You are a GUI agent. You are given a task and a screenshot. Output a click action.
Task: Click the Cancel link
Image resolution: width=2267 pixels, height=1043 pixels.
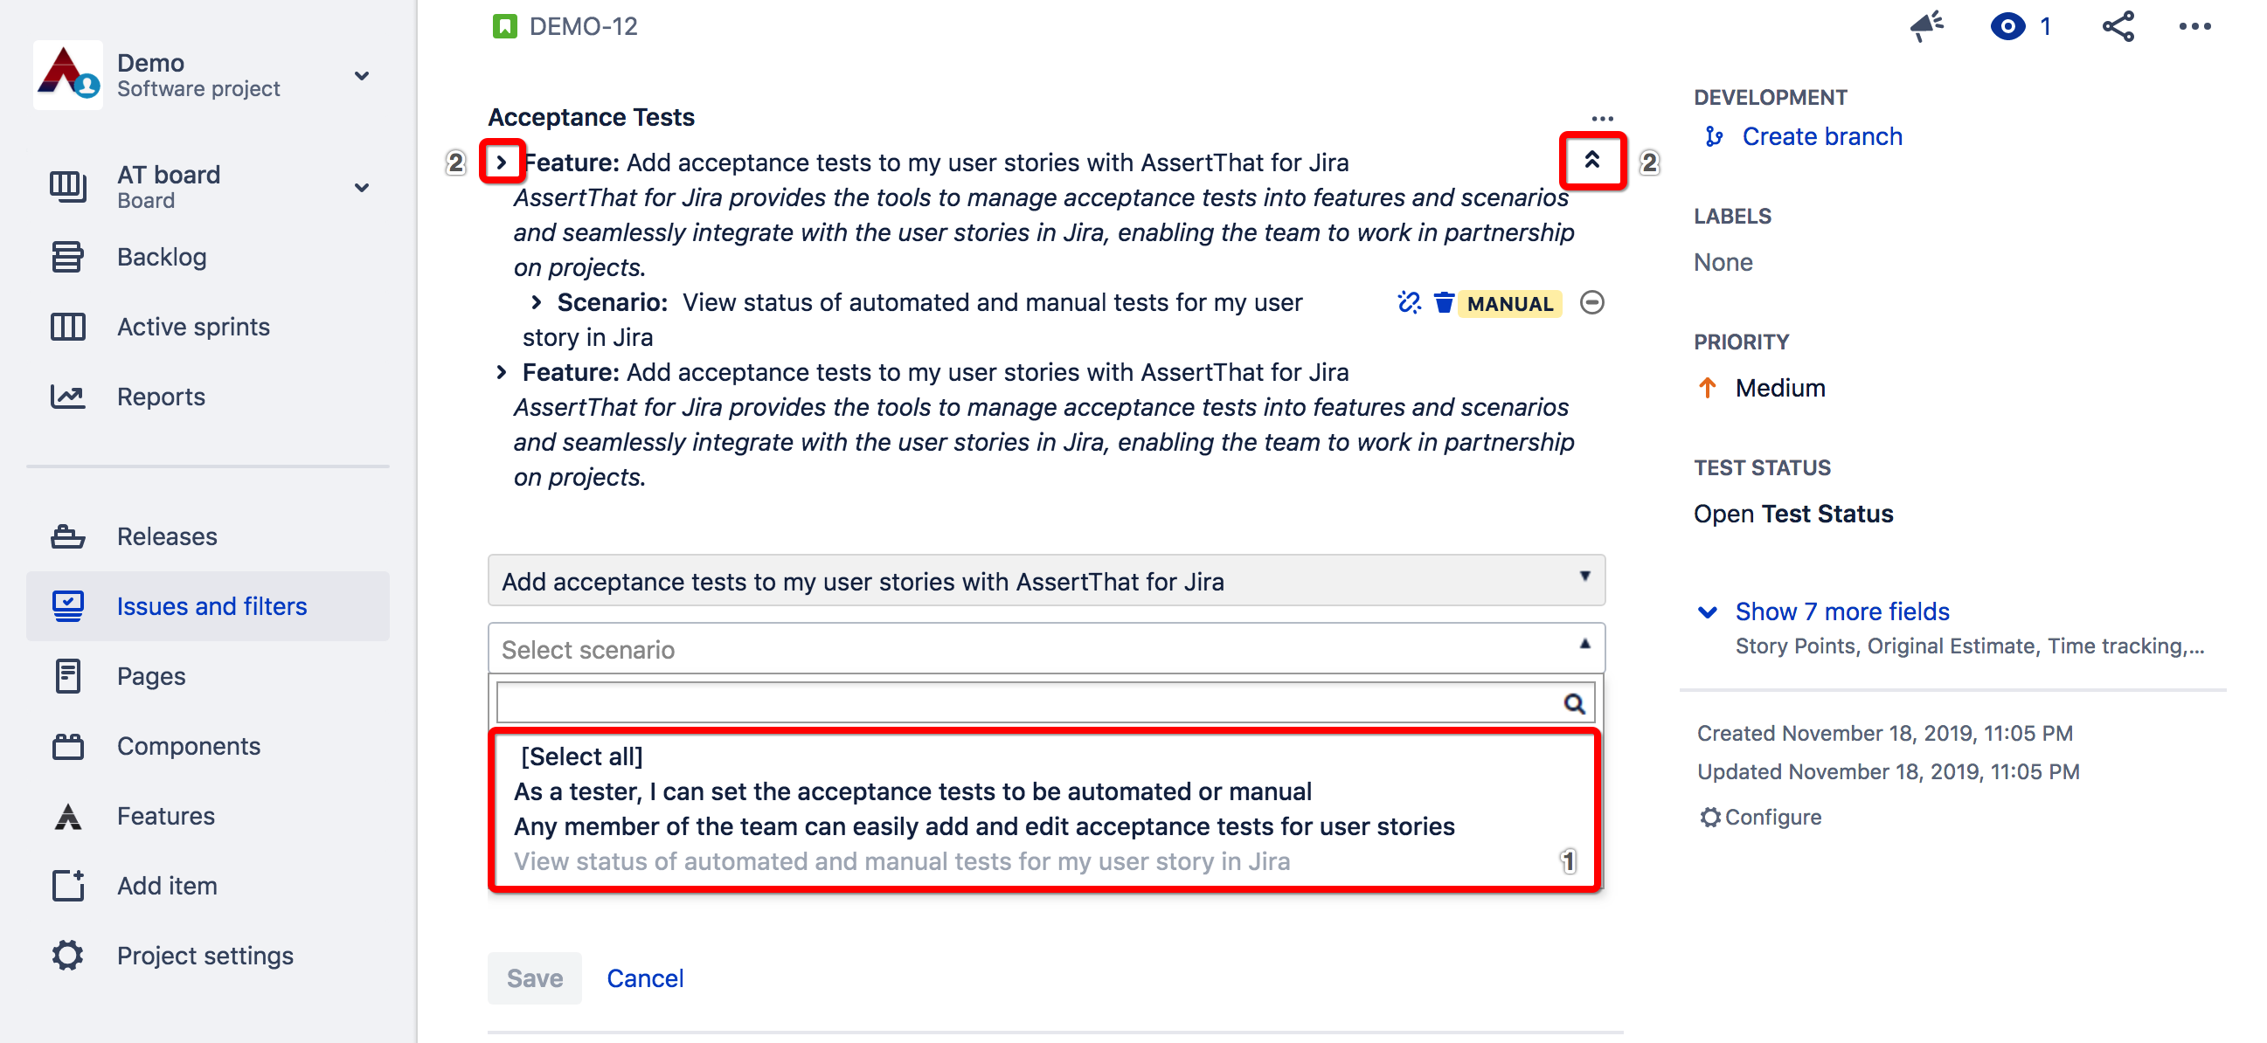[644, 978]
